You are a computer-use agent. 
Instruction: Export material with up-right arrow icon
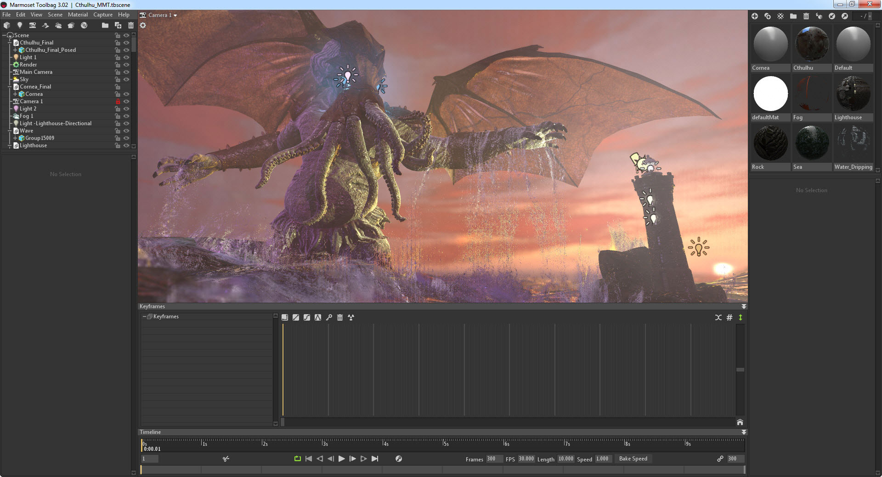pos(845,16)
